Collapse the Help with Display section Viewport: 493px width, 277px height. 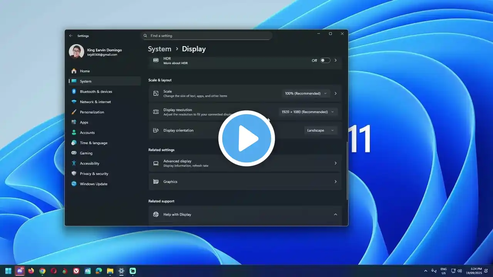click(335, 215)
